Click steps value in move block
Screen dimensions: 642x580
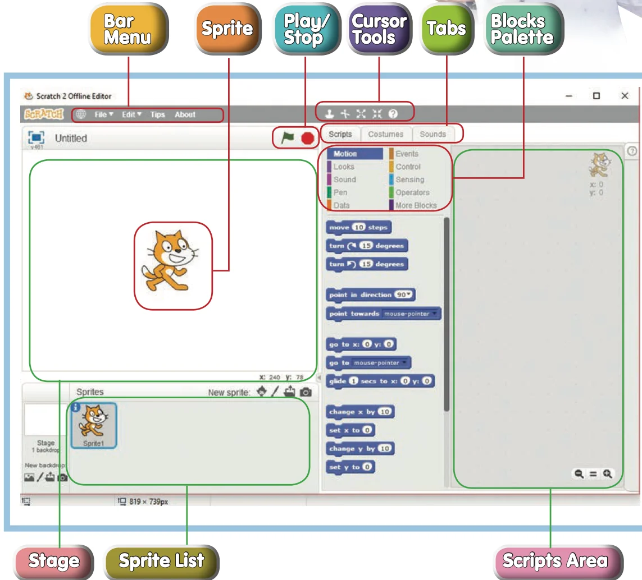coord(359,227)
